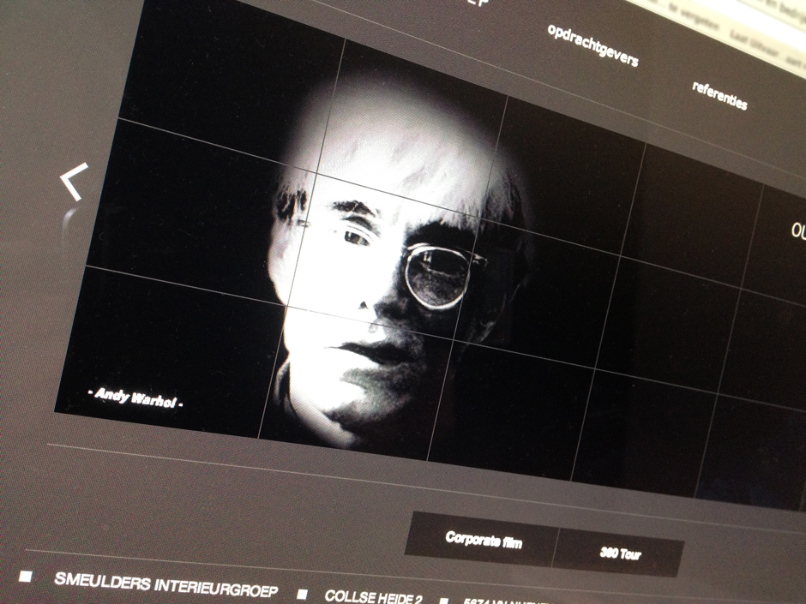This screenshot has width=806, height=604.
Task: Click the Andy Warhol caption
Action: click(137, 397)
